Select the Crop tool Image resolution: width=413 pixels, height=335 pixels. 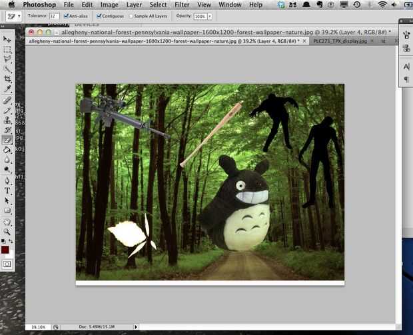click(7, 79)
